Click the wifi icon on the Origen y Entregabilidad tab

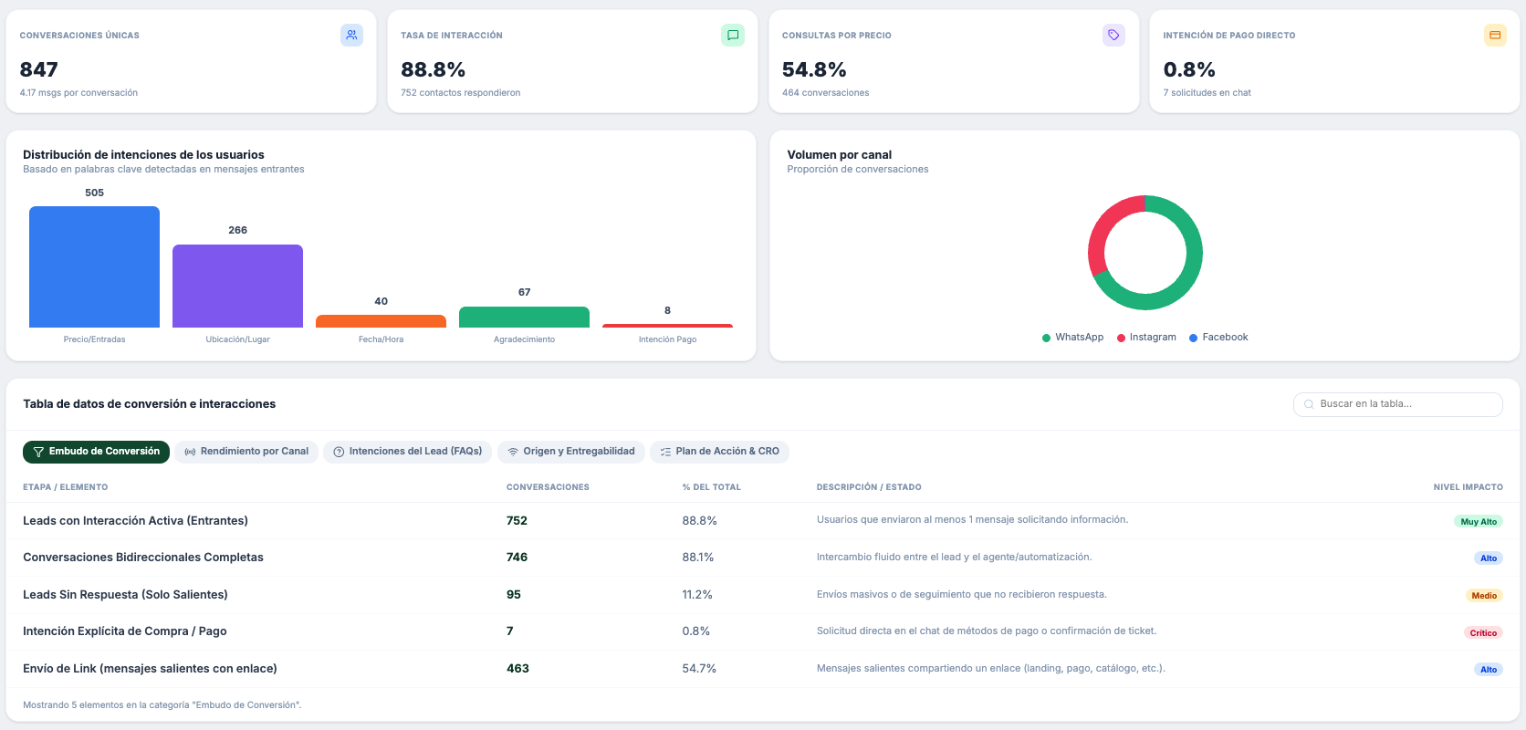[x=513, y=452]
